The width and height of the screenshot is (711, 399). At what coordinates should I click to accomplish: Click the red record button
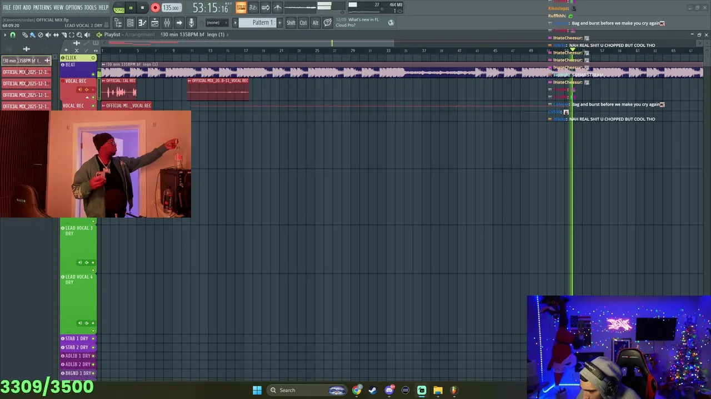click(x=156, y=8)
